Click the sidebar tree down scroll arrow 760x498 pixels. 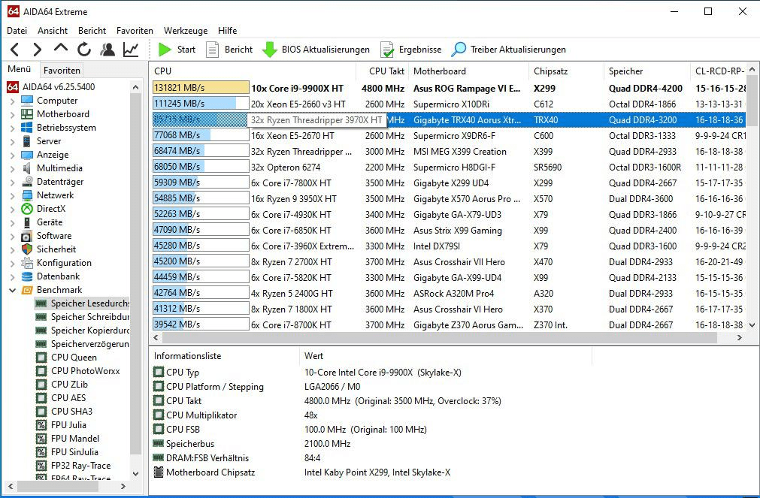pos(136,474)
